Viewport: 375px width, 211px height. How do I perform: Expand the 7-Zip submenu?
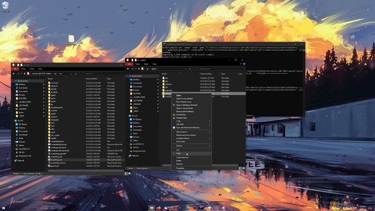(192, 121)
